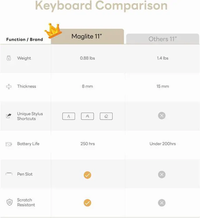This screenshot has width=200, height=218.
Task: Click the 250 hrs battery life value
Action: pyautogui.click(x=87, y=144)
